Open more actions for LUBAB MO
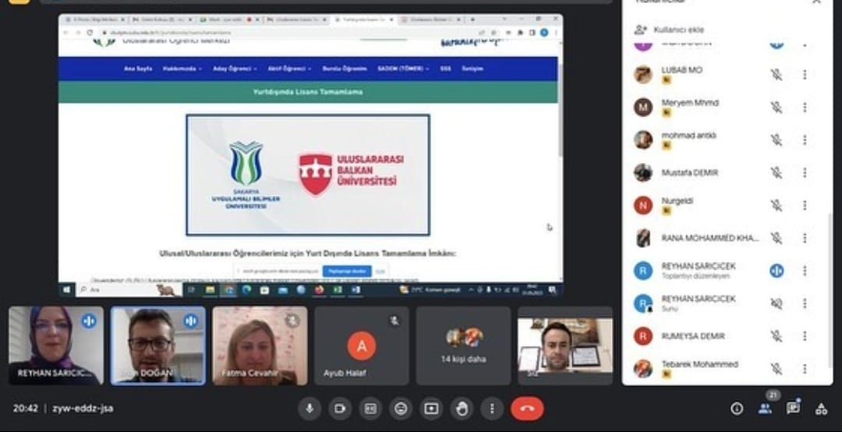 pyautogui.click(x=805, y=74)
